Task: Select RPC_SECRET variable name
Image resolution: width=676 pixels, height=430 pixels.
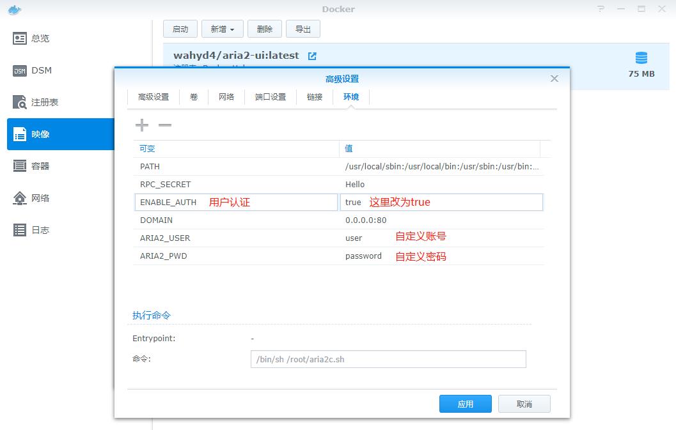Action: click(165, 185)
